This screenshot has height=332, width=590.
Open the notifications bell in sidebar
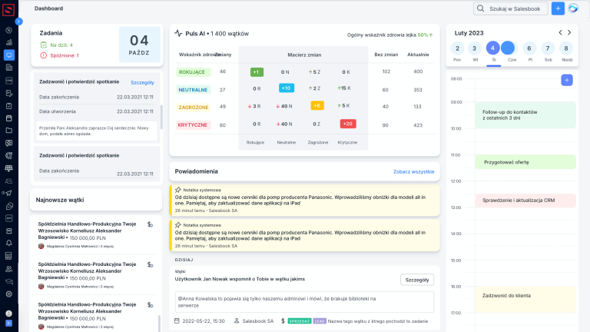(8, 243)
